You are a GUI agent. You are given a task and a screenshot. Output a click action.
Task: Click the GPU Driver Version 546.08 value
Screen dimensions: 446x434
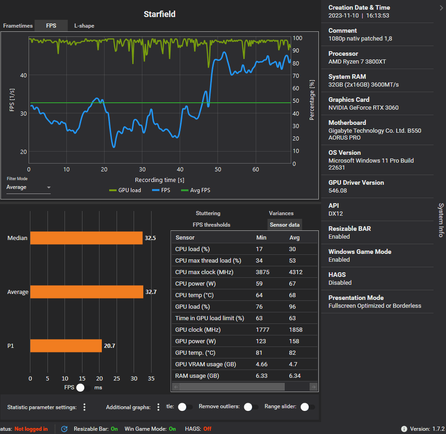338,191
